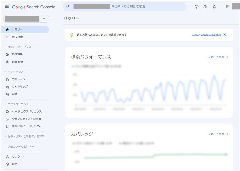The height and width of the screenshot is (171, 240).
Task: Open the property selector dropdown
Action: point(44,19)
